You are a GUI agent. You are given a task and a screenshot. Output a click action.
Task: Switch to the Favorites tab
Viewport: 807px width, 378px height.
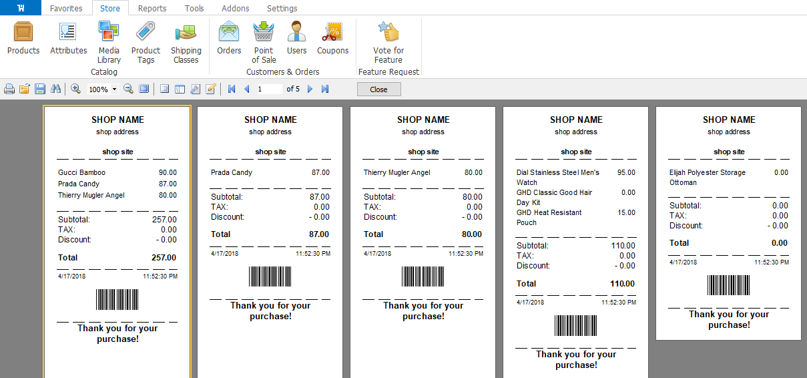(66, 9)
